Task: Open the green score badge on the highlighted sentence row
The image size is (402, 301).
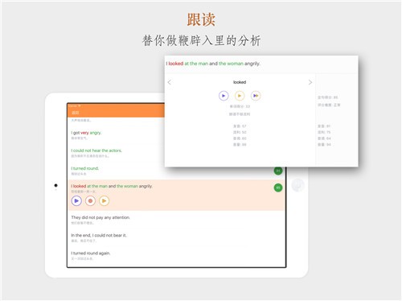Action: 278,188
